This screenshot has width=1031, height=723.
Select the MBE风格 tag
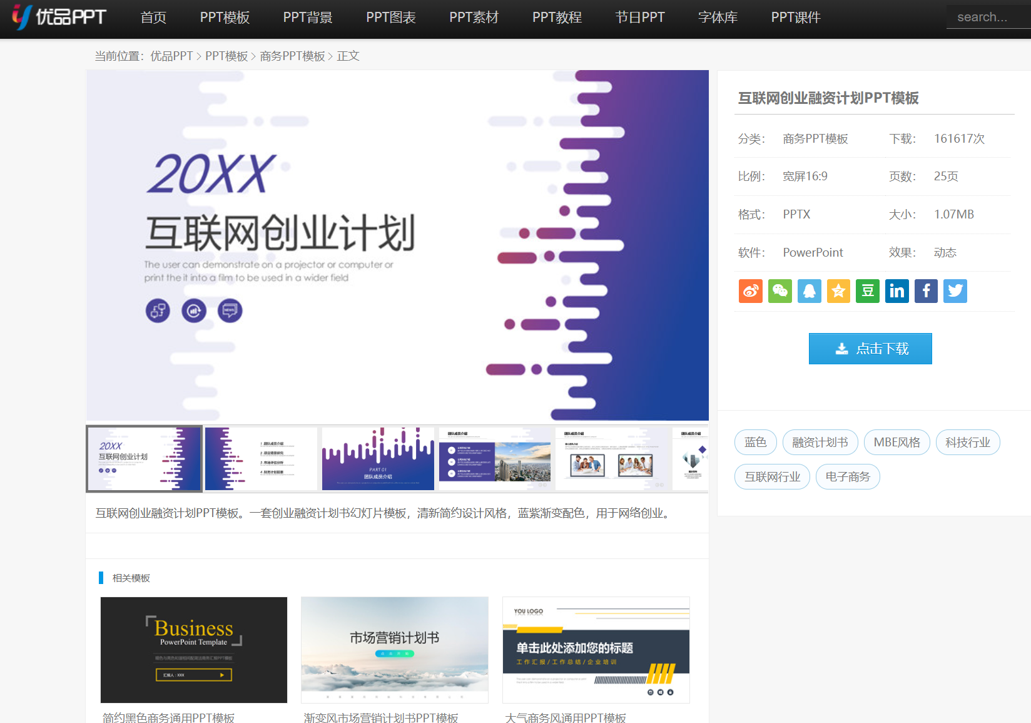point(896,443)
